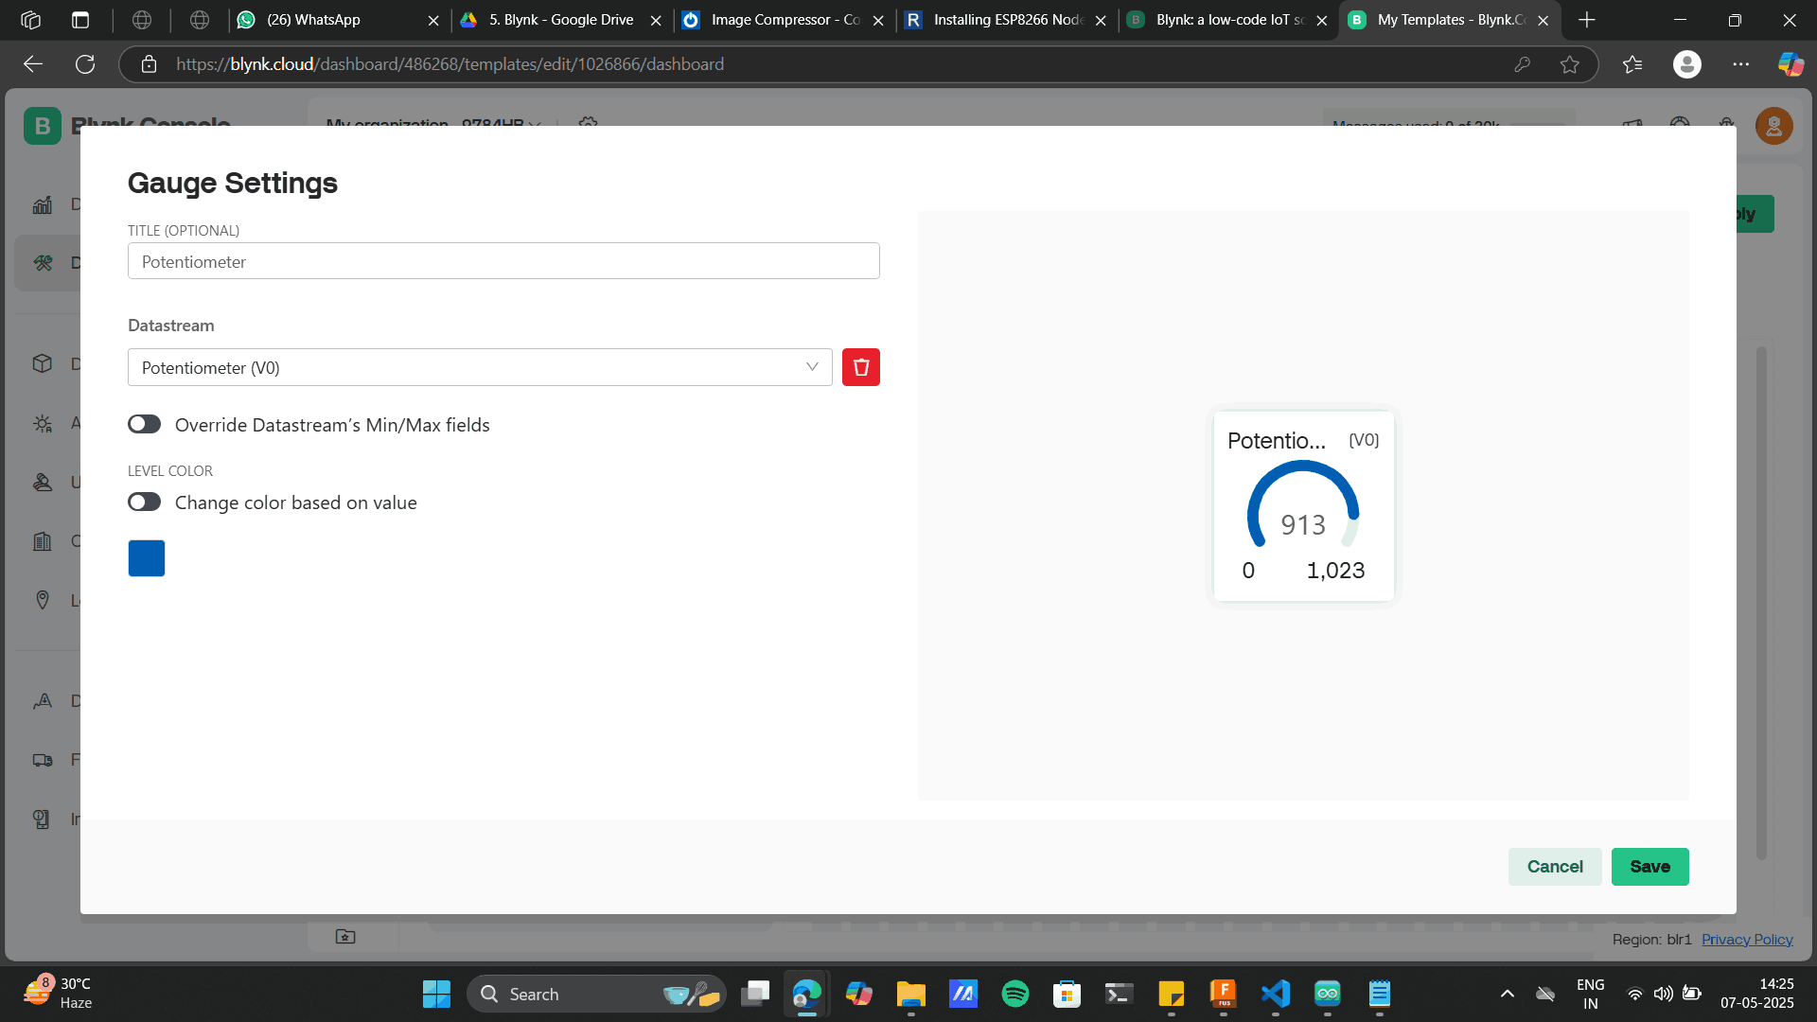Open Copilot in Edge sidebar
Viewport: 1817px width, 1022px height.
tap(1791, 64)
